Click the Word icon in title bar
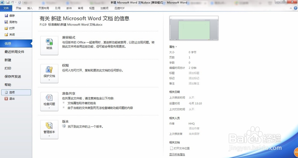The image size is (298, 158). pyautogui.click(x=2, y=2)
